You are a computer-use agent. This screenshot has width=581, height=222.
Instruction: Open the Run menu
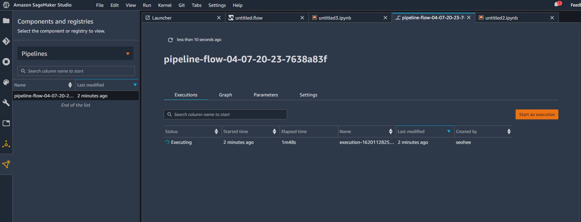click(x=147, y=5)
